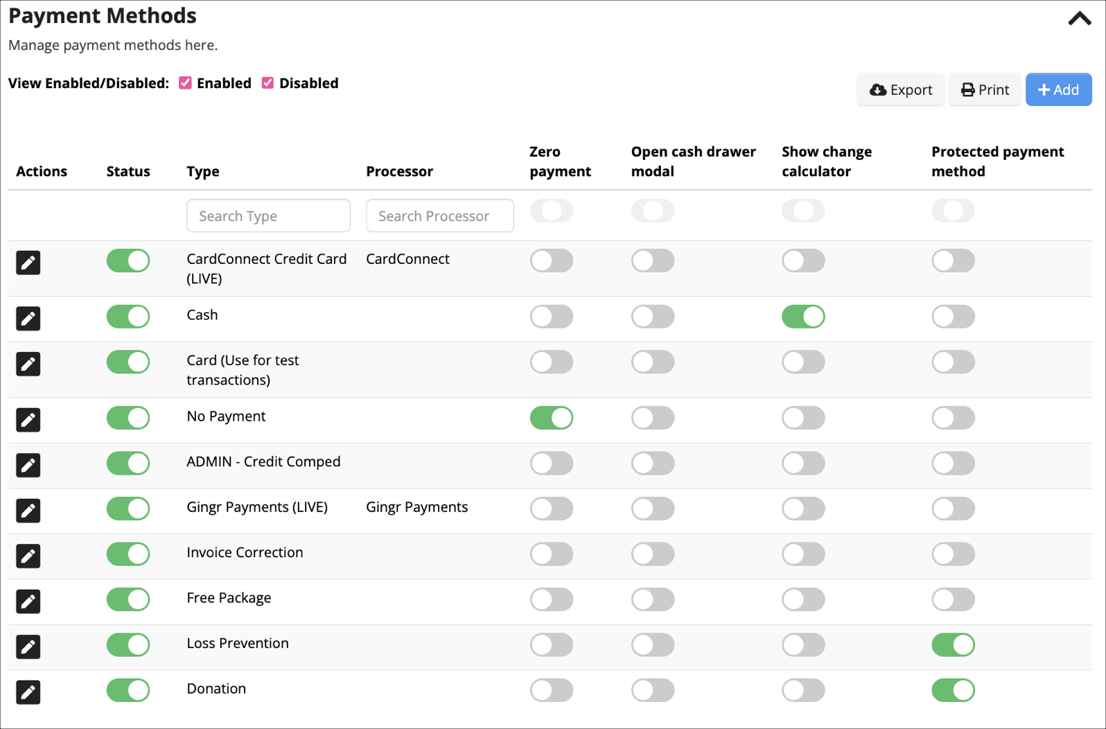
Task: Enable Zero payment for Cash
Action: coord(552,317)
